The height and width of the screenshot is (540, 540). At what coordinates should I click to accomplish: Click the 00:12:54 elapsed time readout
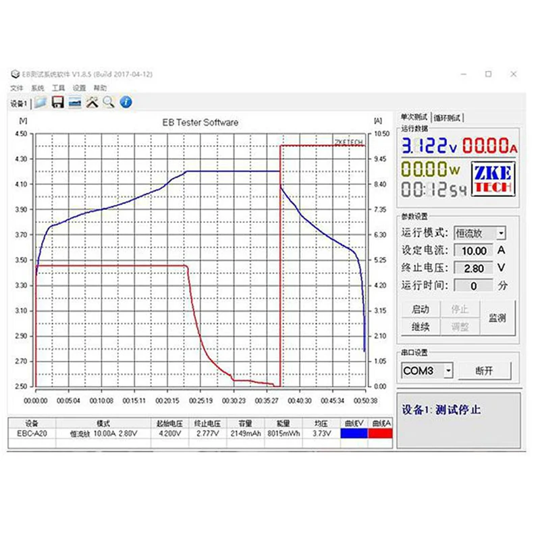click(434, 190)
